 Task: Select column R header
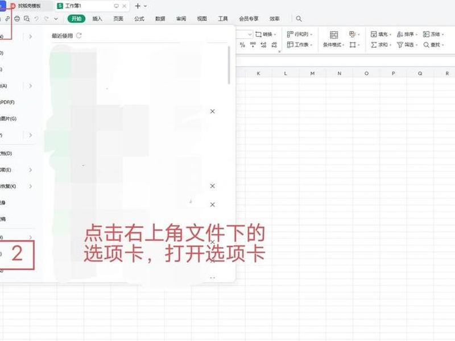point(447,74)
